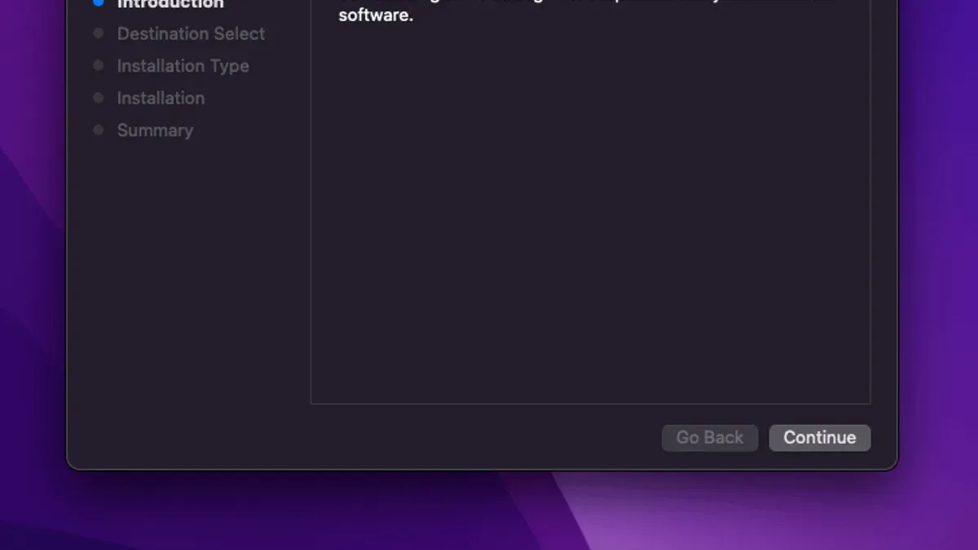The width and height of the screenshot is (978, 550).
Task: Click the bullet beside Destination Select
Action: point(99,33)
